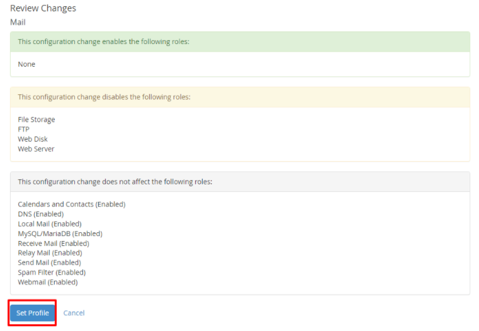The width and height of the screenshot is (479, 331).
Task: Click the Set Profile button
Action: (32, 313)
